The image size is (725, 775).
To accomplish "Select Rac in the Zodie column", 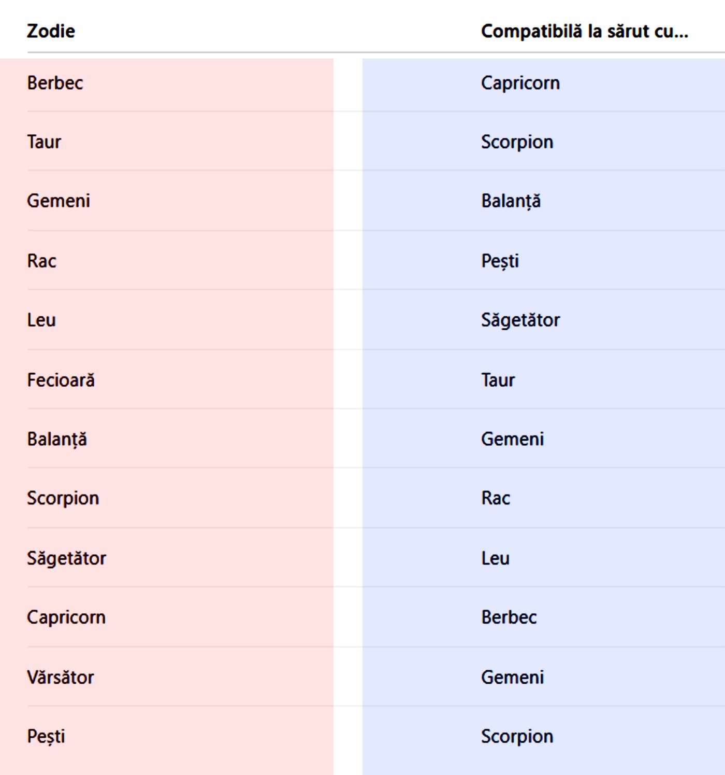I will point(41,261).
